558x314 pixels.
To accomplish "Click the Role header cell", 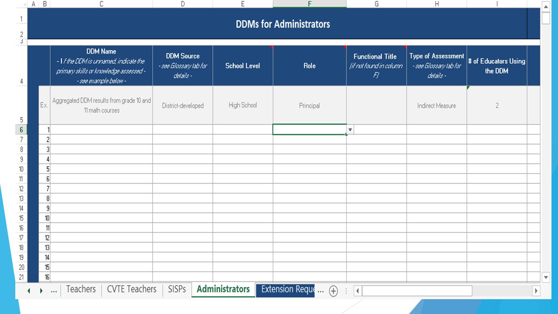I will (x=310, y=66).
